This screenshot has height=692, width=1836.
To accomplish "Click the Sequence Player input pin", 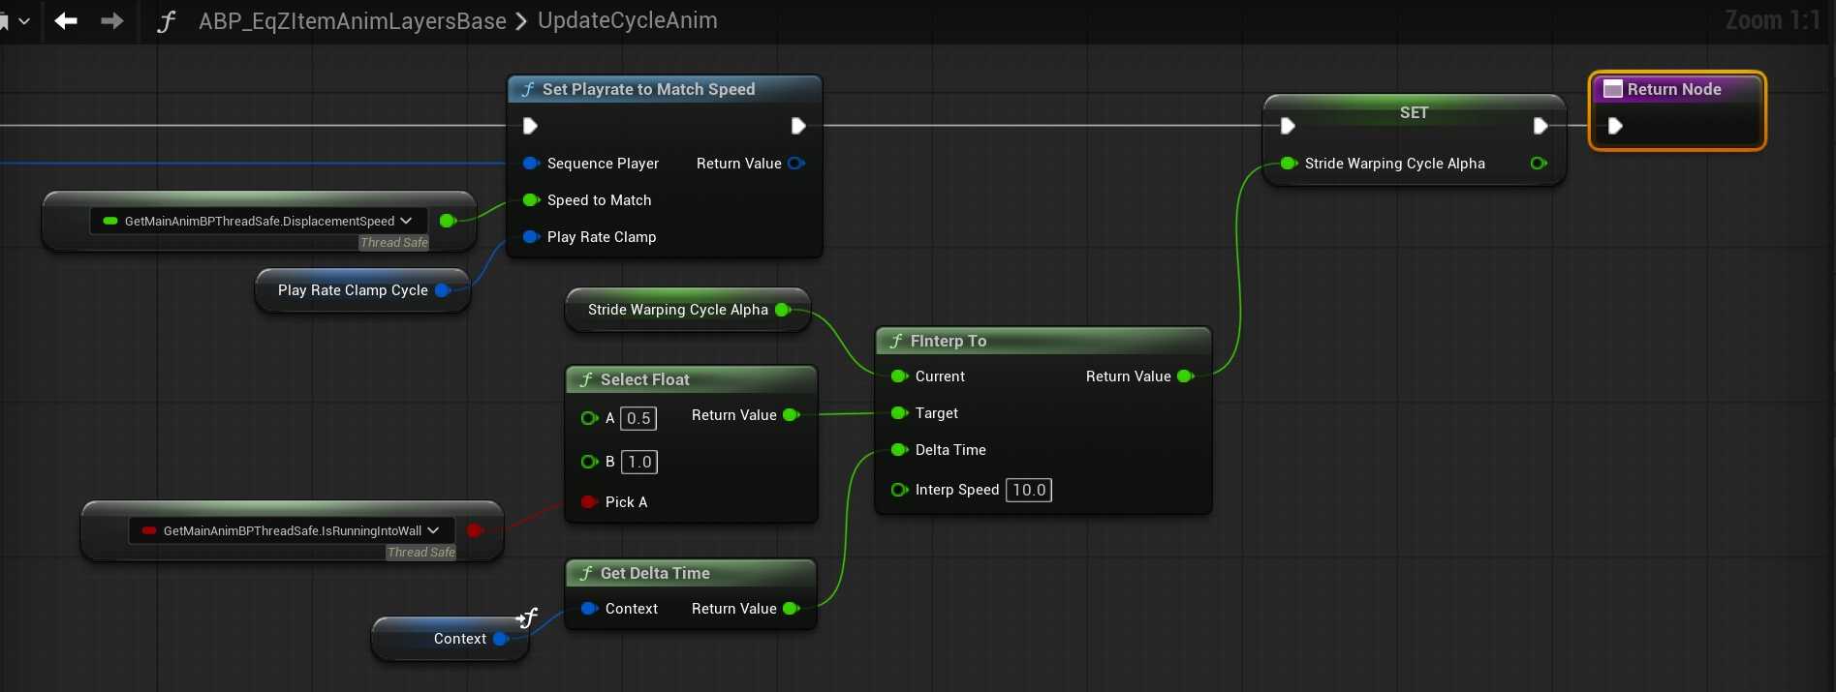I will 530,164.
